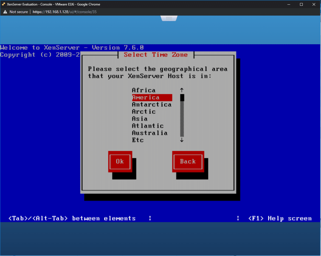The width and height of the screenshot is (321, 256).
Task: Choose Antarctica from the geographical area list
Action: [x=152, y=105]
